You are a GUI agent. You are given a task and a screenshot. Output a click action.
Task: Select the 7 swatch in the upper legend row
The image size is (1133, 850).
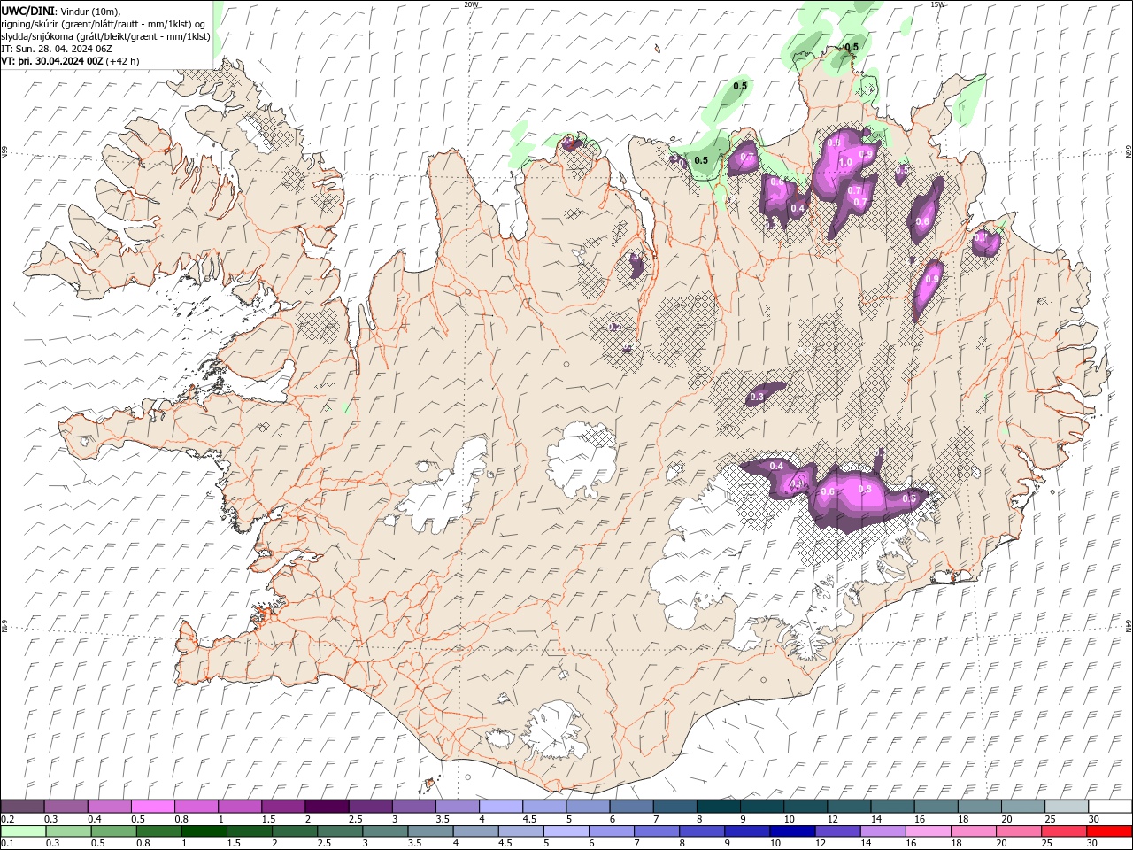click(x=675, y=807)
